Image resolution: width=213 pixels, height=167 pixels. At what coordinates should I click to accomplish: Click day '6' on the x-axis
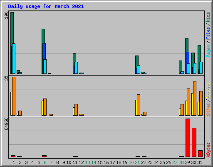(45, 162)
